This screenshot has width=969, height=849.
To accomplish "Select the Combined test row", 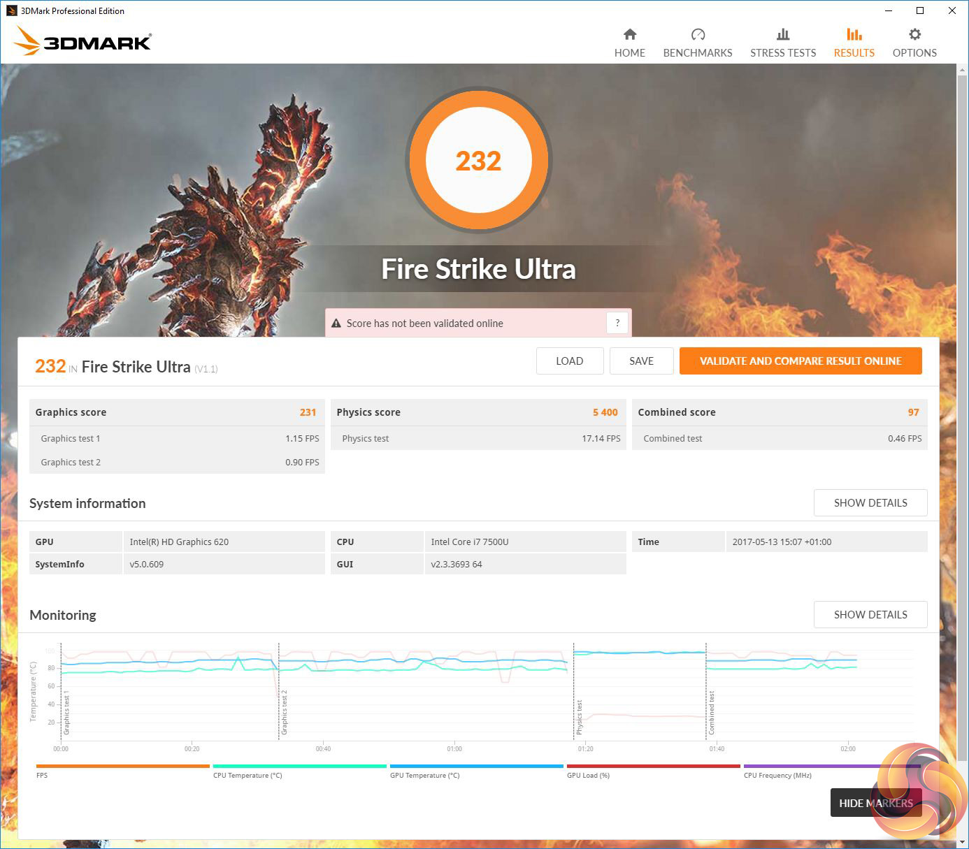I will click(x=780, y=438).
